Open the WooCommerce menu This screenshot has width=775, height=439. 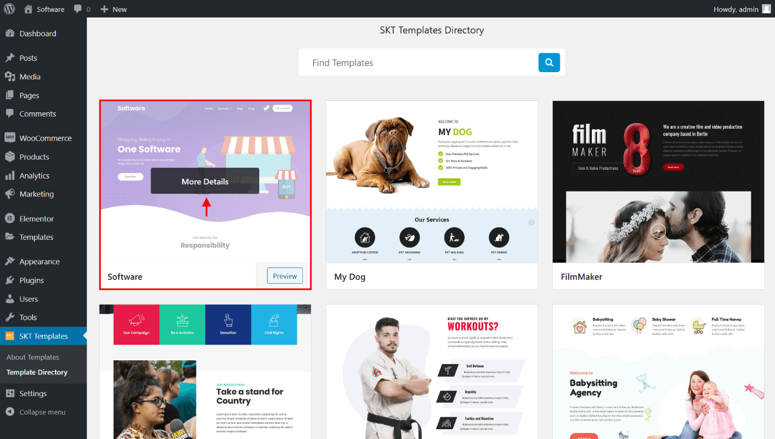click(x=43, y=138)
